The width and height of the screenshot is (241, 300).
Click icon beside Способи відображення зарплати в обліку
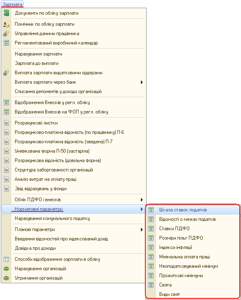point(7,259)
